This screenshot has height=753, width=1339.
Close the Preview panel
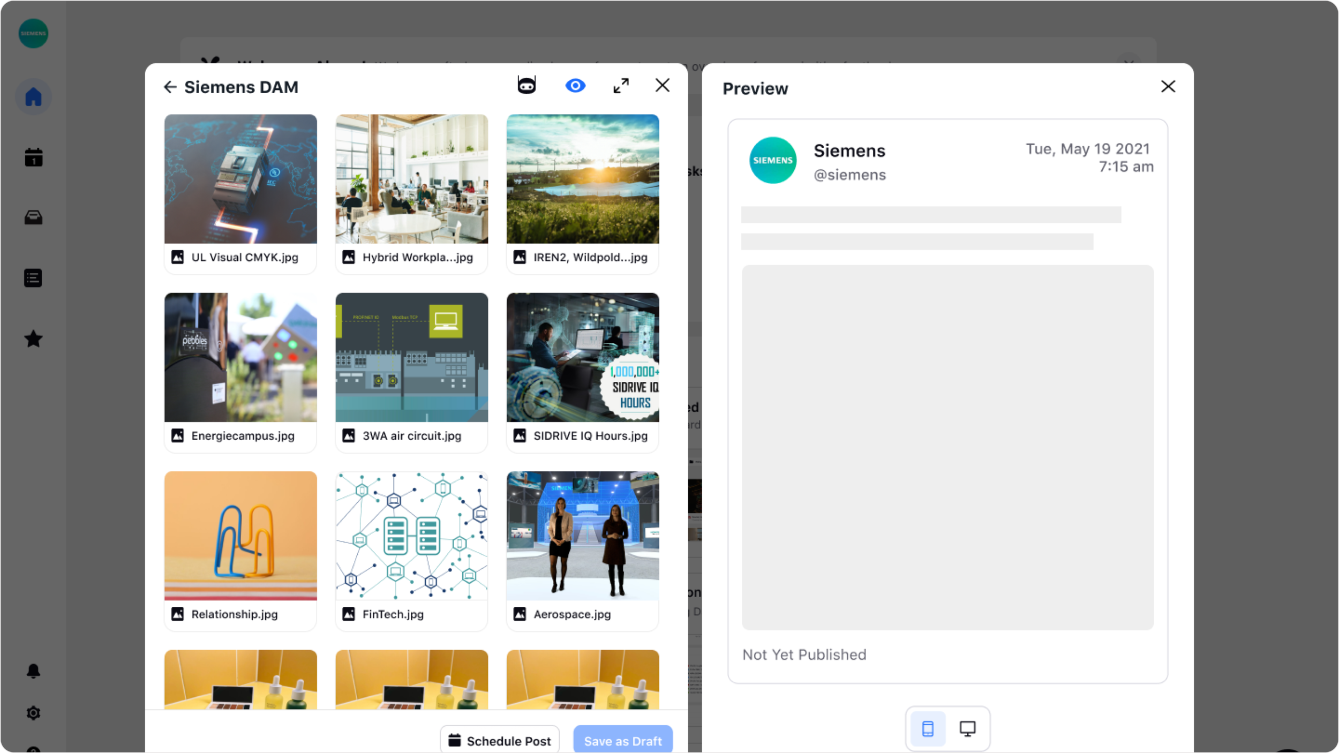coord(1168,86)
